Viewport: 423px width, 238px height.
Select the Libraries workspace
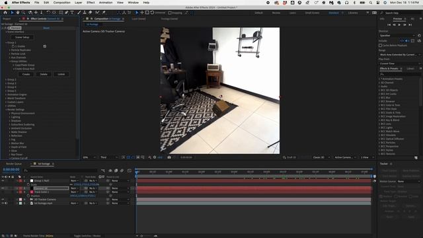coord(353,13)
